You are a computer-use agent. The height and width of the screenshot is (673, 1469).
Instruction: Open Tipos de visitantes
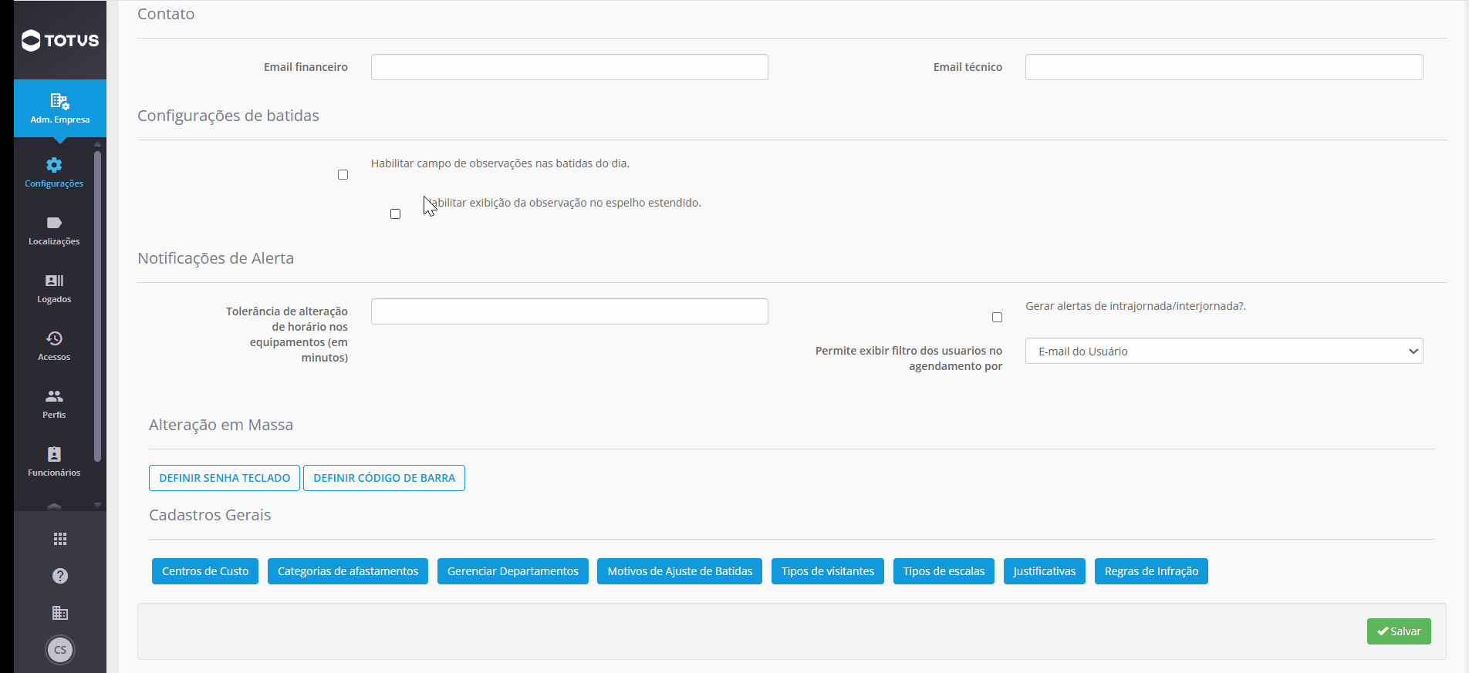828,571
